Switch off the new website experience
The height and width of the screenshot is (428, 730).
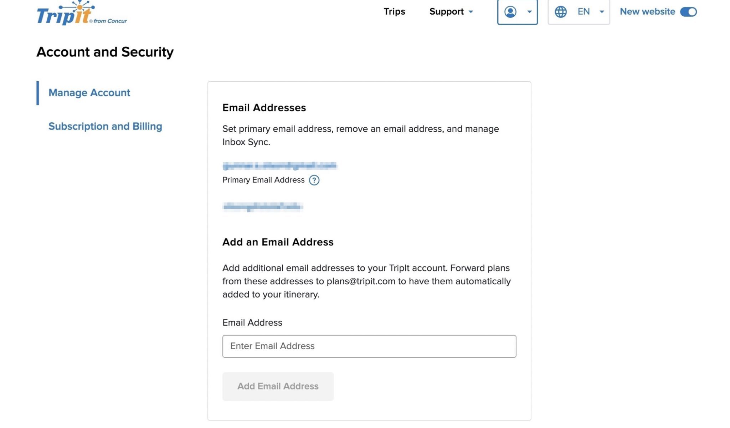pyautogui.click(x=689, y=11)
